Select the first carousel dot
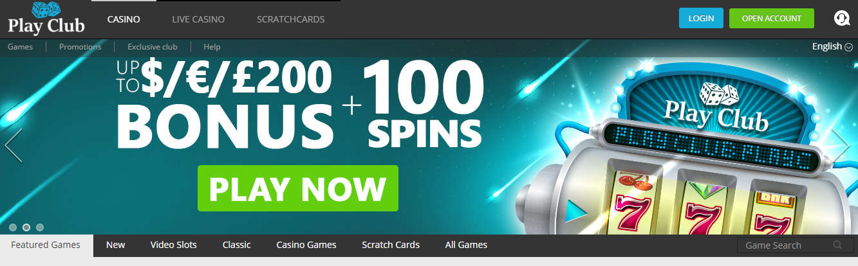The width and height of the screenshot is (858, 266). pyautogui.click(x=13, y=227)
